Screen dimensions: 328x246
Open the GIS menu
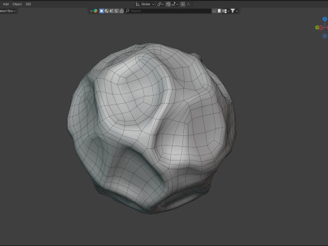(28, 4)
